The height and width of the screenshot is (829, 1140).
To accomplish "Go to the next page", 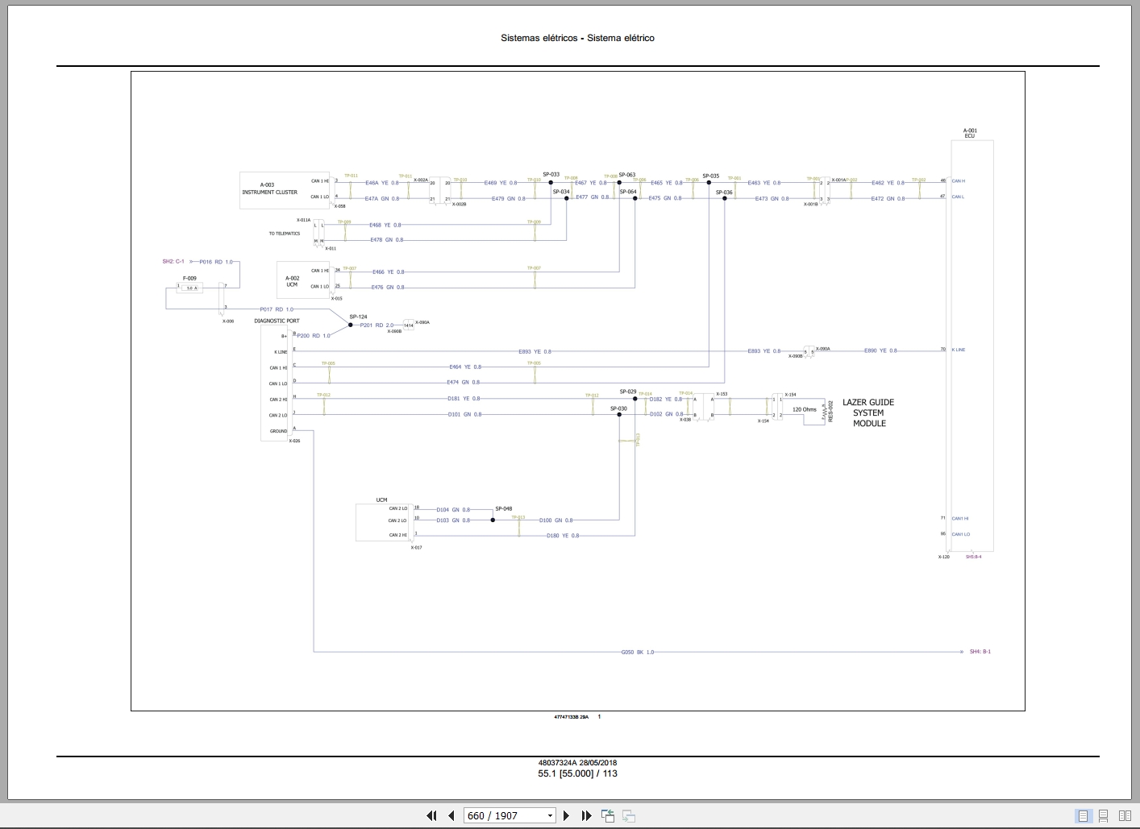I will pos(566,815).
